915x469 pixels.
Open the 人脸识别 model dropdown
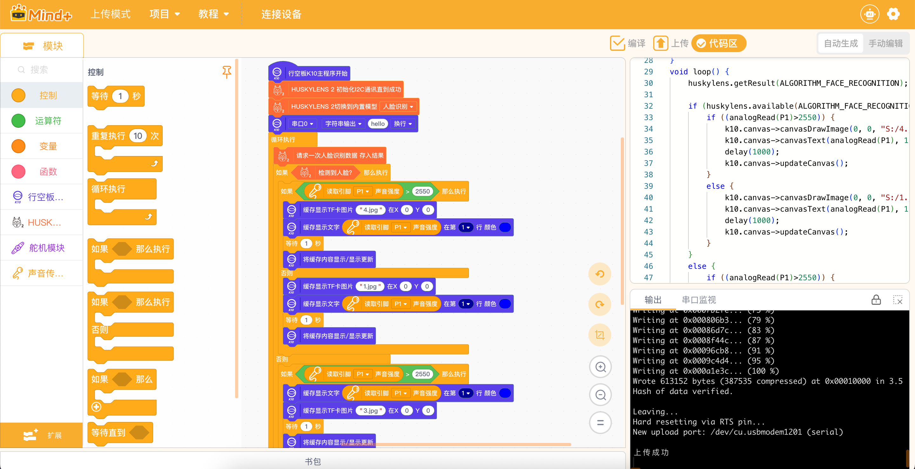coord(398,106)
